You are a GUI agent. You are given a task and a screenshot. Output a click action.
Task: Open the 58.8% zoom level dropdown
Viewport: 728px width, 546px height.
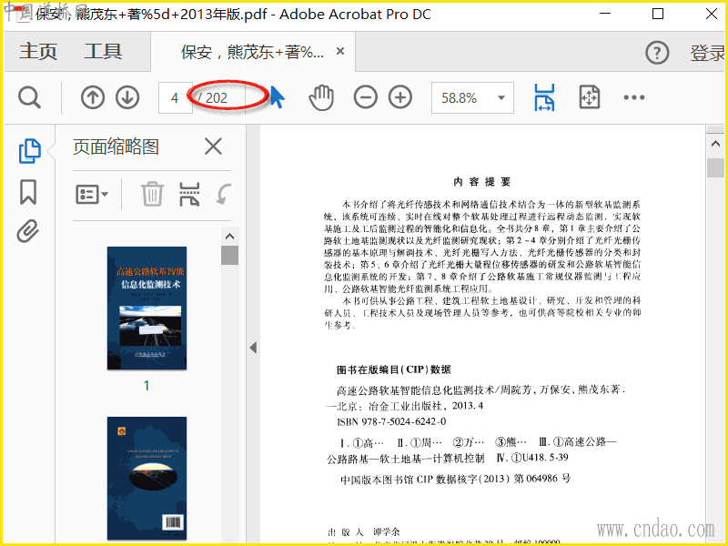pos(472,98)
